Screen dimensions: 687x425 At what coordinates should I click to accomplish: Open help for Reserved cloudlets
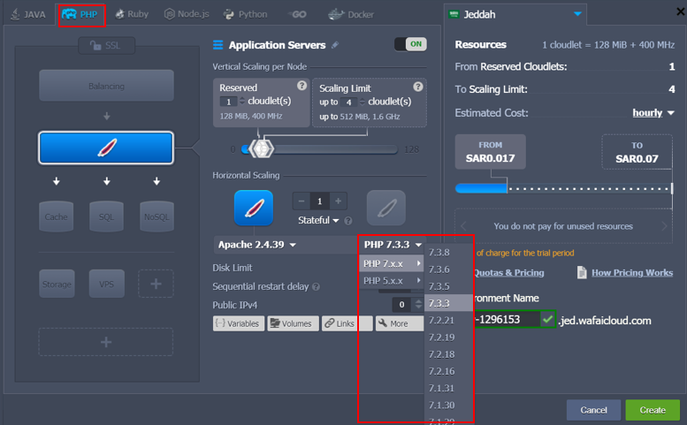point(302,86)
